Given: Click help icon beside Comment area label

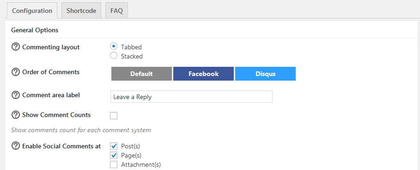Looking at the screenshot, I should (16, 95).
